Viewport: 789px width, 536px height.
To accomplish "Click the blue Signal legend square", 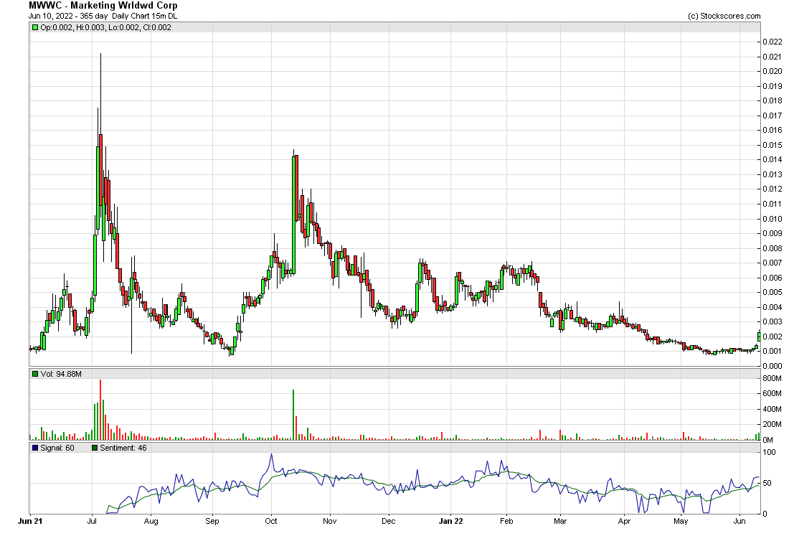I will [35, 448].
